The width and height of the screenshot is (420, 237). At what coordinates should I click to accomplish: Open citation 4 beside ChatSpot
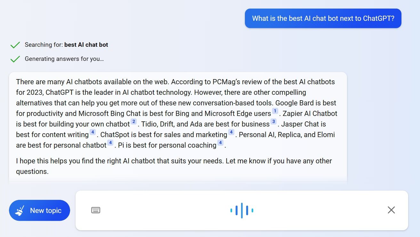[x=231, y=132]
